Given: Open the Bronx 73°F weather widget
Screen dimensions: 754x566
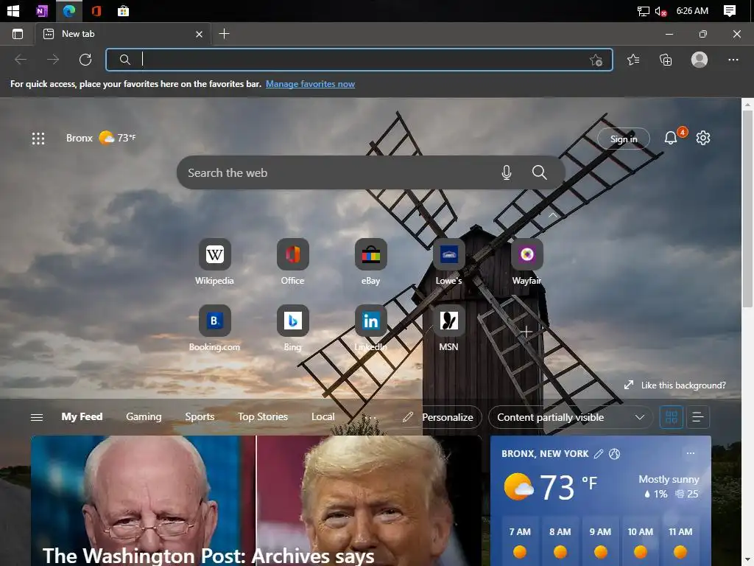Looking at the screenshot, I should click(101, 138).
